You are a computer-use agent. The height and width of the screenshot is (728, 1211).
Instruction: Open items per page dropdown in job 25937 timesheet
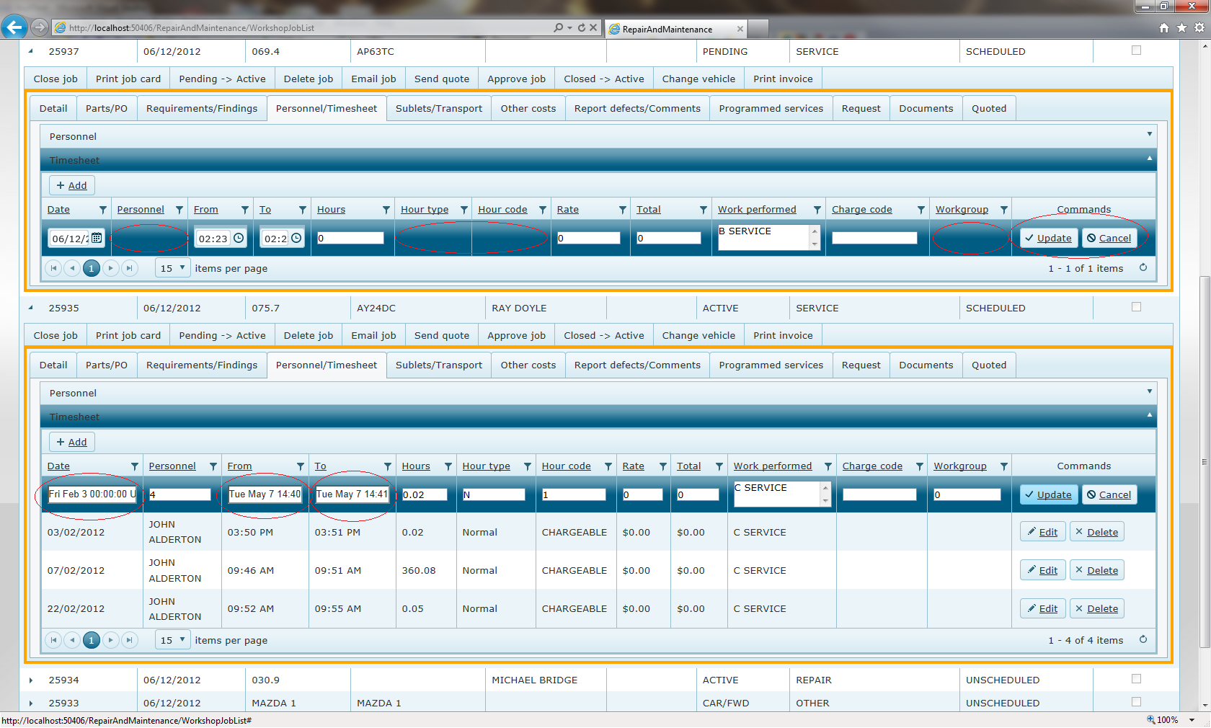(x=173, y=268)
